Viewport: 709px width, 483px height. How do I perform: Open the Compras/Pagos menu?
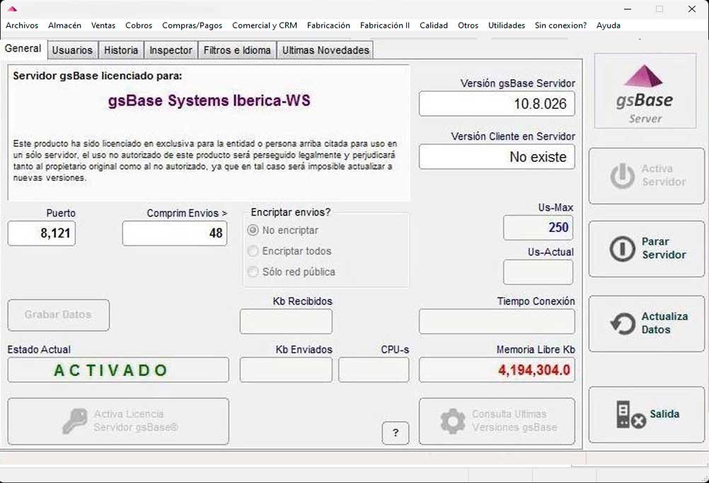point(192,25)
